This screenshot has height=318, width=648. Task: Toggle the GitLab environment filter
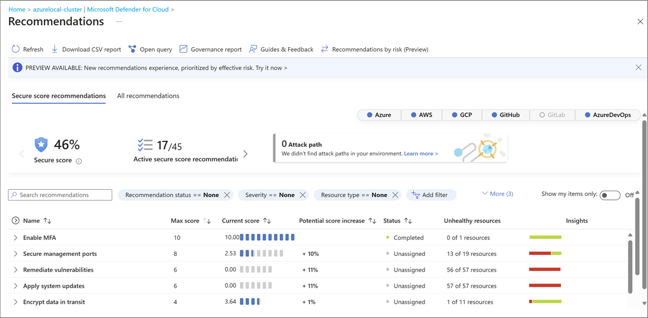pyautogui.click(x=552, y=115)
